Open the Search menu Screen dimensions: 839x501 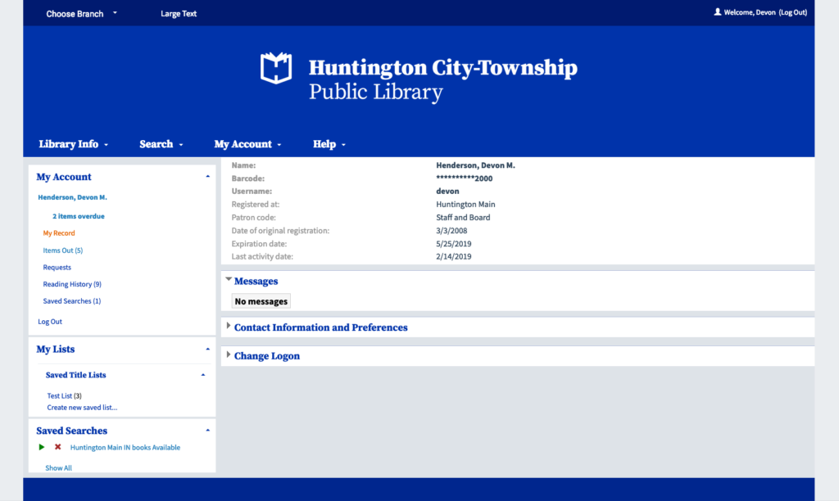tap(161, 144)
